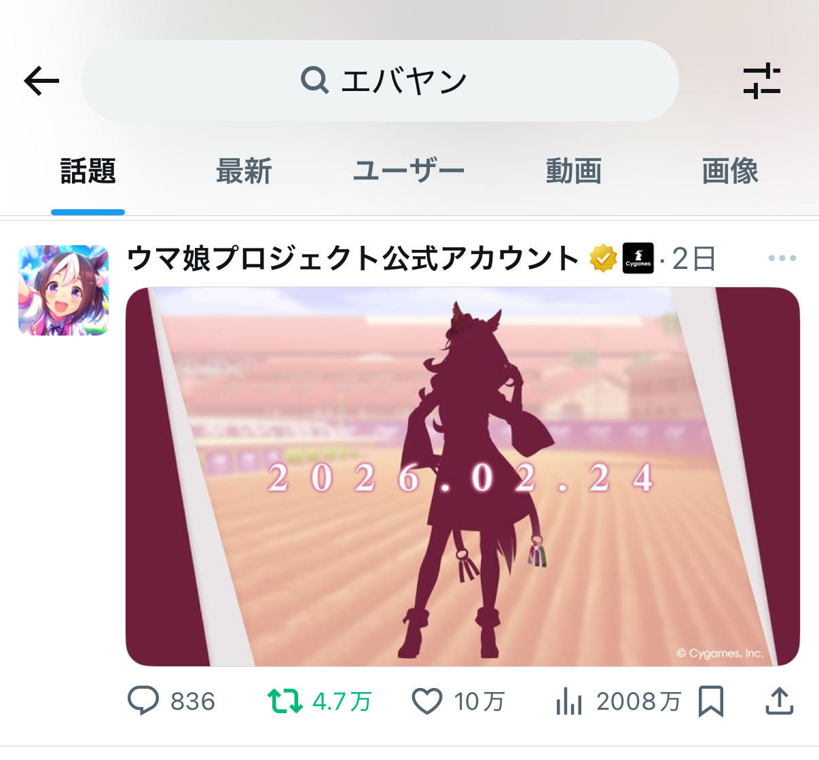Click the magnifying glass search icon
819x760 pixels.
(x=314, y=80)
